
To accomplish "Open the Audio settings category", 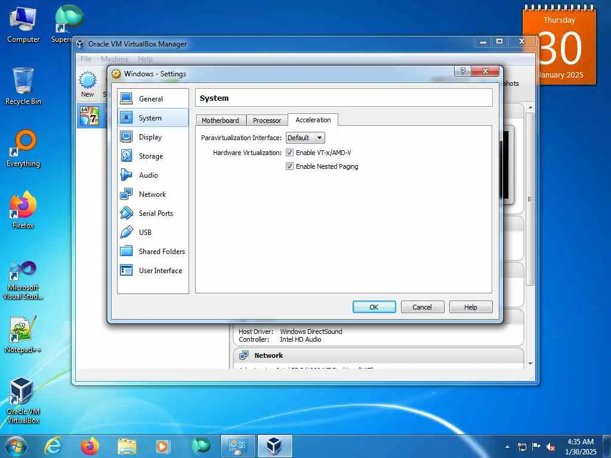I will click(153, 175).
